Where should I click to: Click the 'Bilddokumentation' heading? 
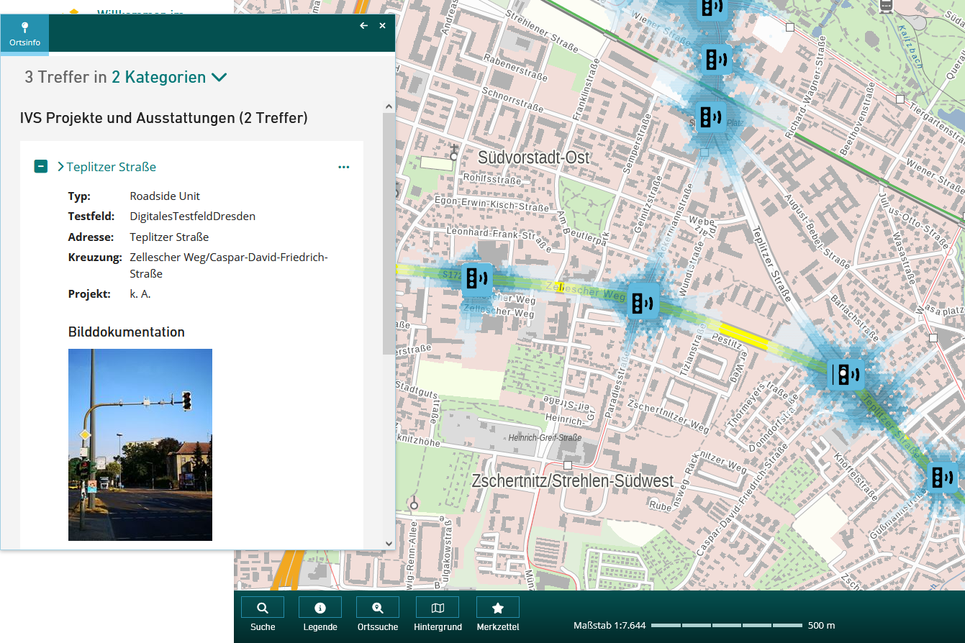point(127,332)
